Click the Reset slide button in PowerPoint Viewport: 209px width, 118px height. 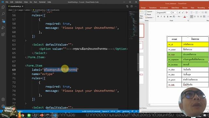[x=148, y=14]
